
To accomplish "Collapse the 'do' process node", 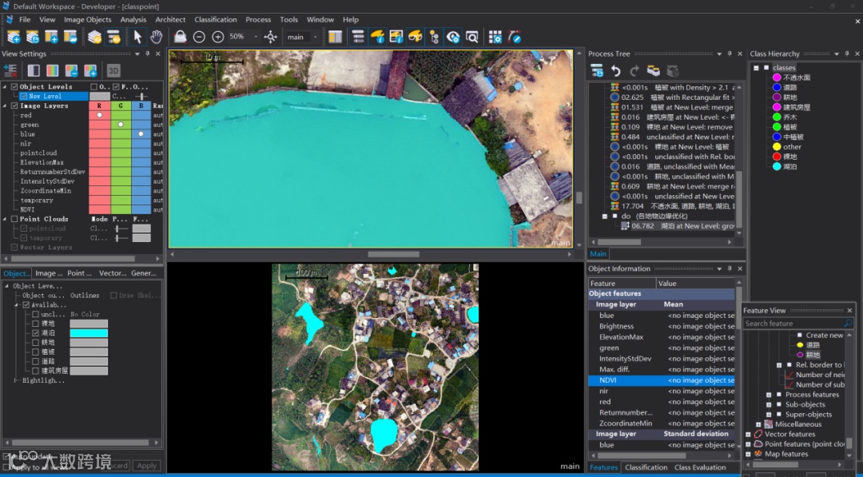I will click(x=605, y=216).
